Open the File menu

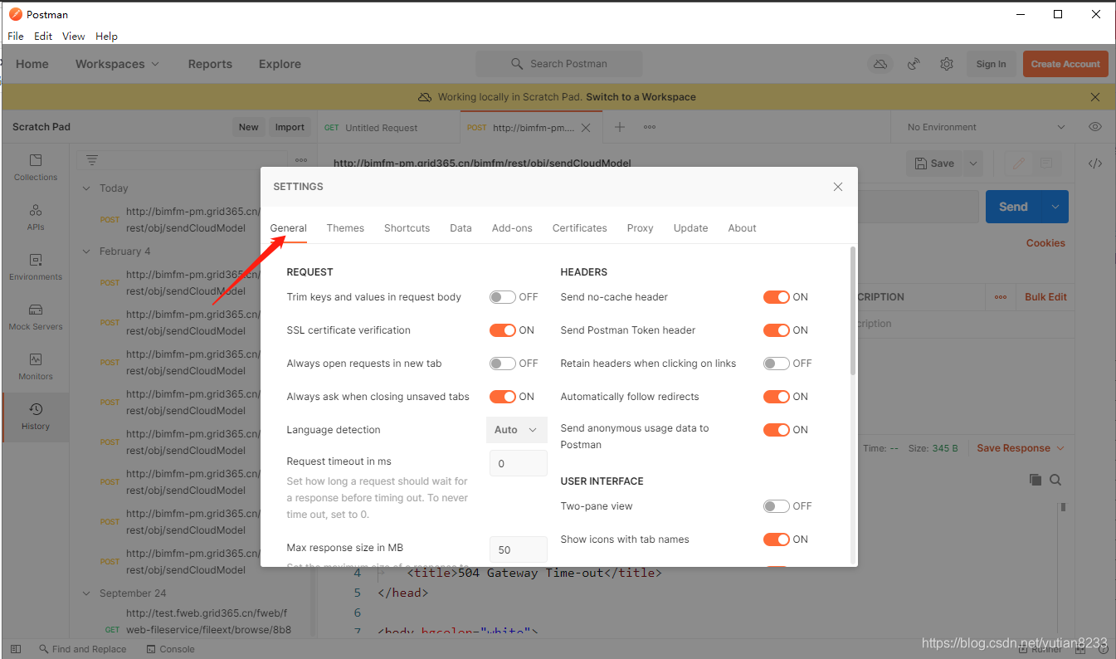click(x=16, y=37)
